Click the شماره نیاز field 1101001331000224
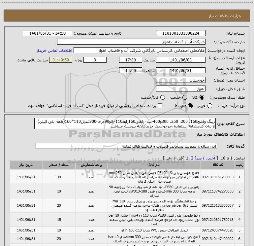 181,33
